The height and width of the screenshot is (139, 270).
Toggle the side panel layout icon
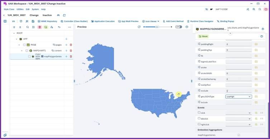(x=5, y=21)
